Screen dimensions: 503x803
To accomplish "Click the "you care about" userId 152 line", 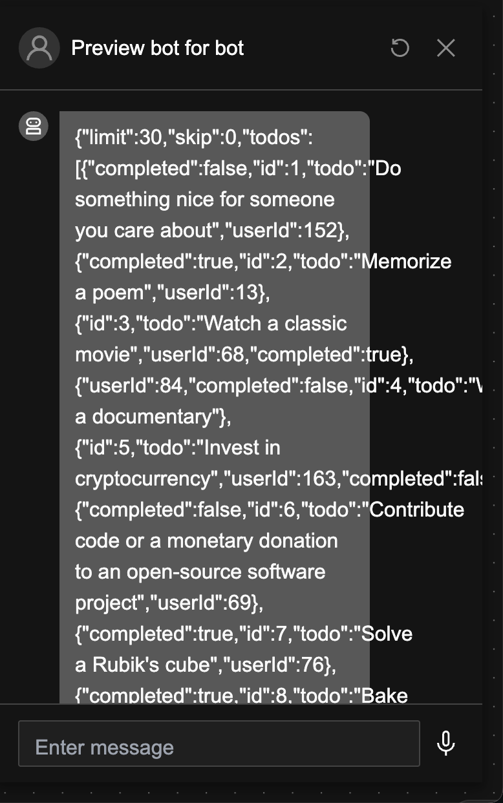I will [213, 230].
